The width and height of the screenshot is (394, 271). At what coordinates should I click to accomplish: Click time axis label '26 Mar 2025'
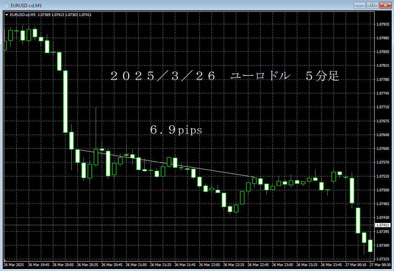coord(14,265)
